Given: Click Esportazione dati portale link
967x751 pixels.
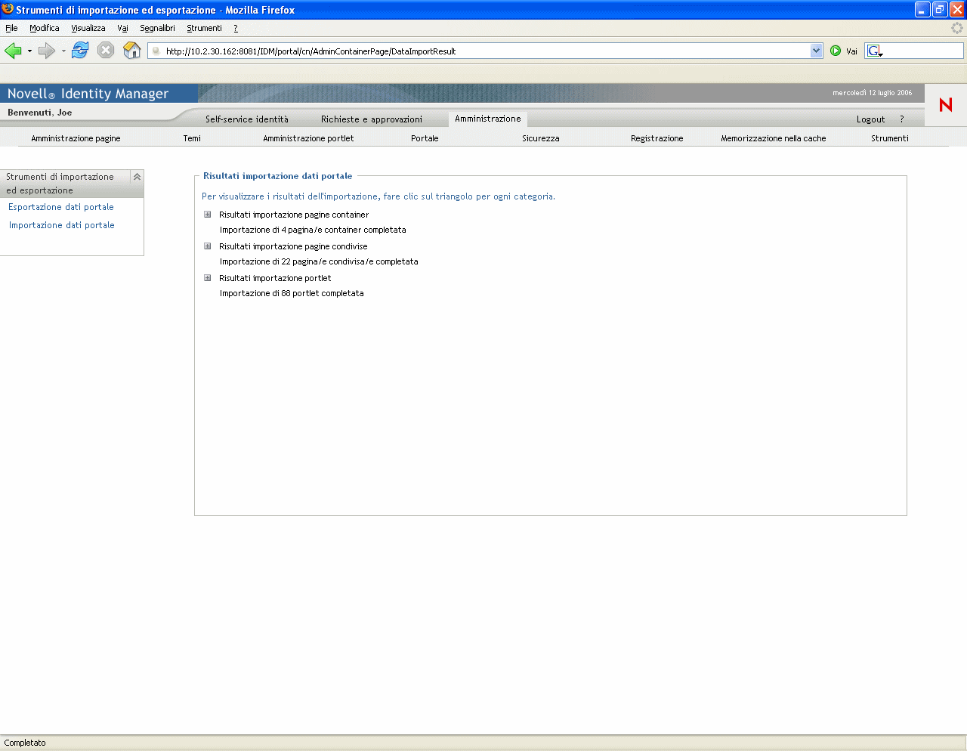Looking at the screenshot, I should pos(61,207).
